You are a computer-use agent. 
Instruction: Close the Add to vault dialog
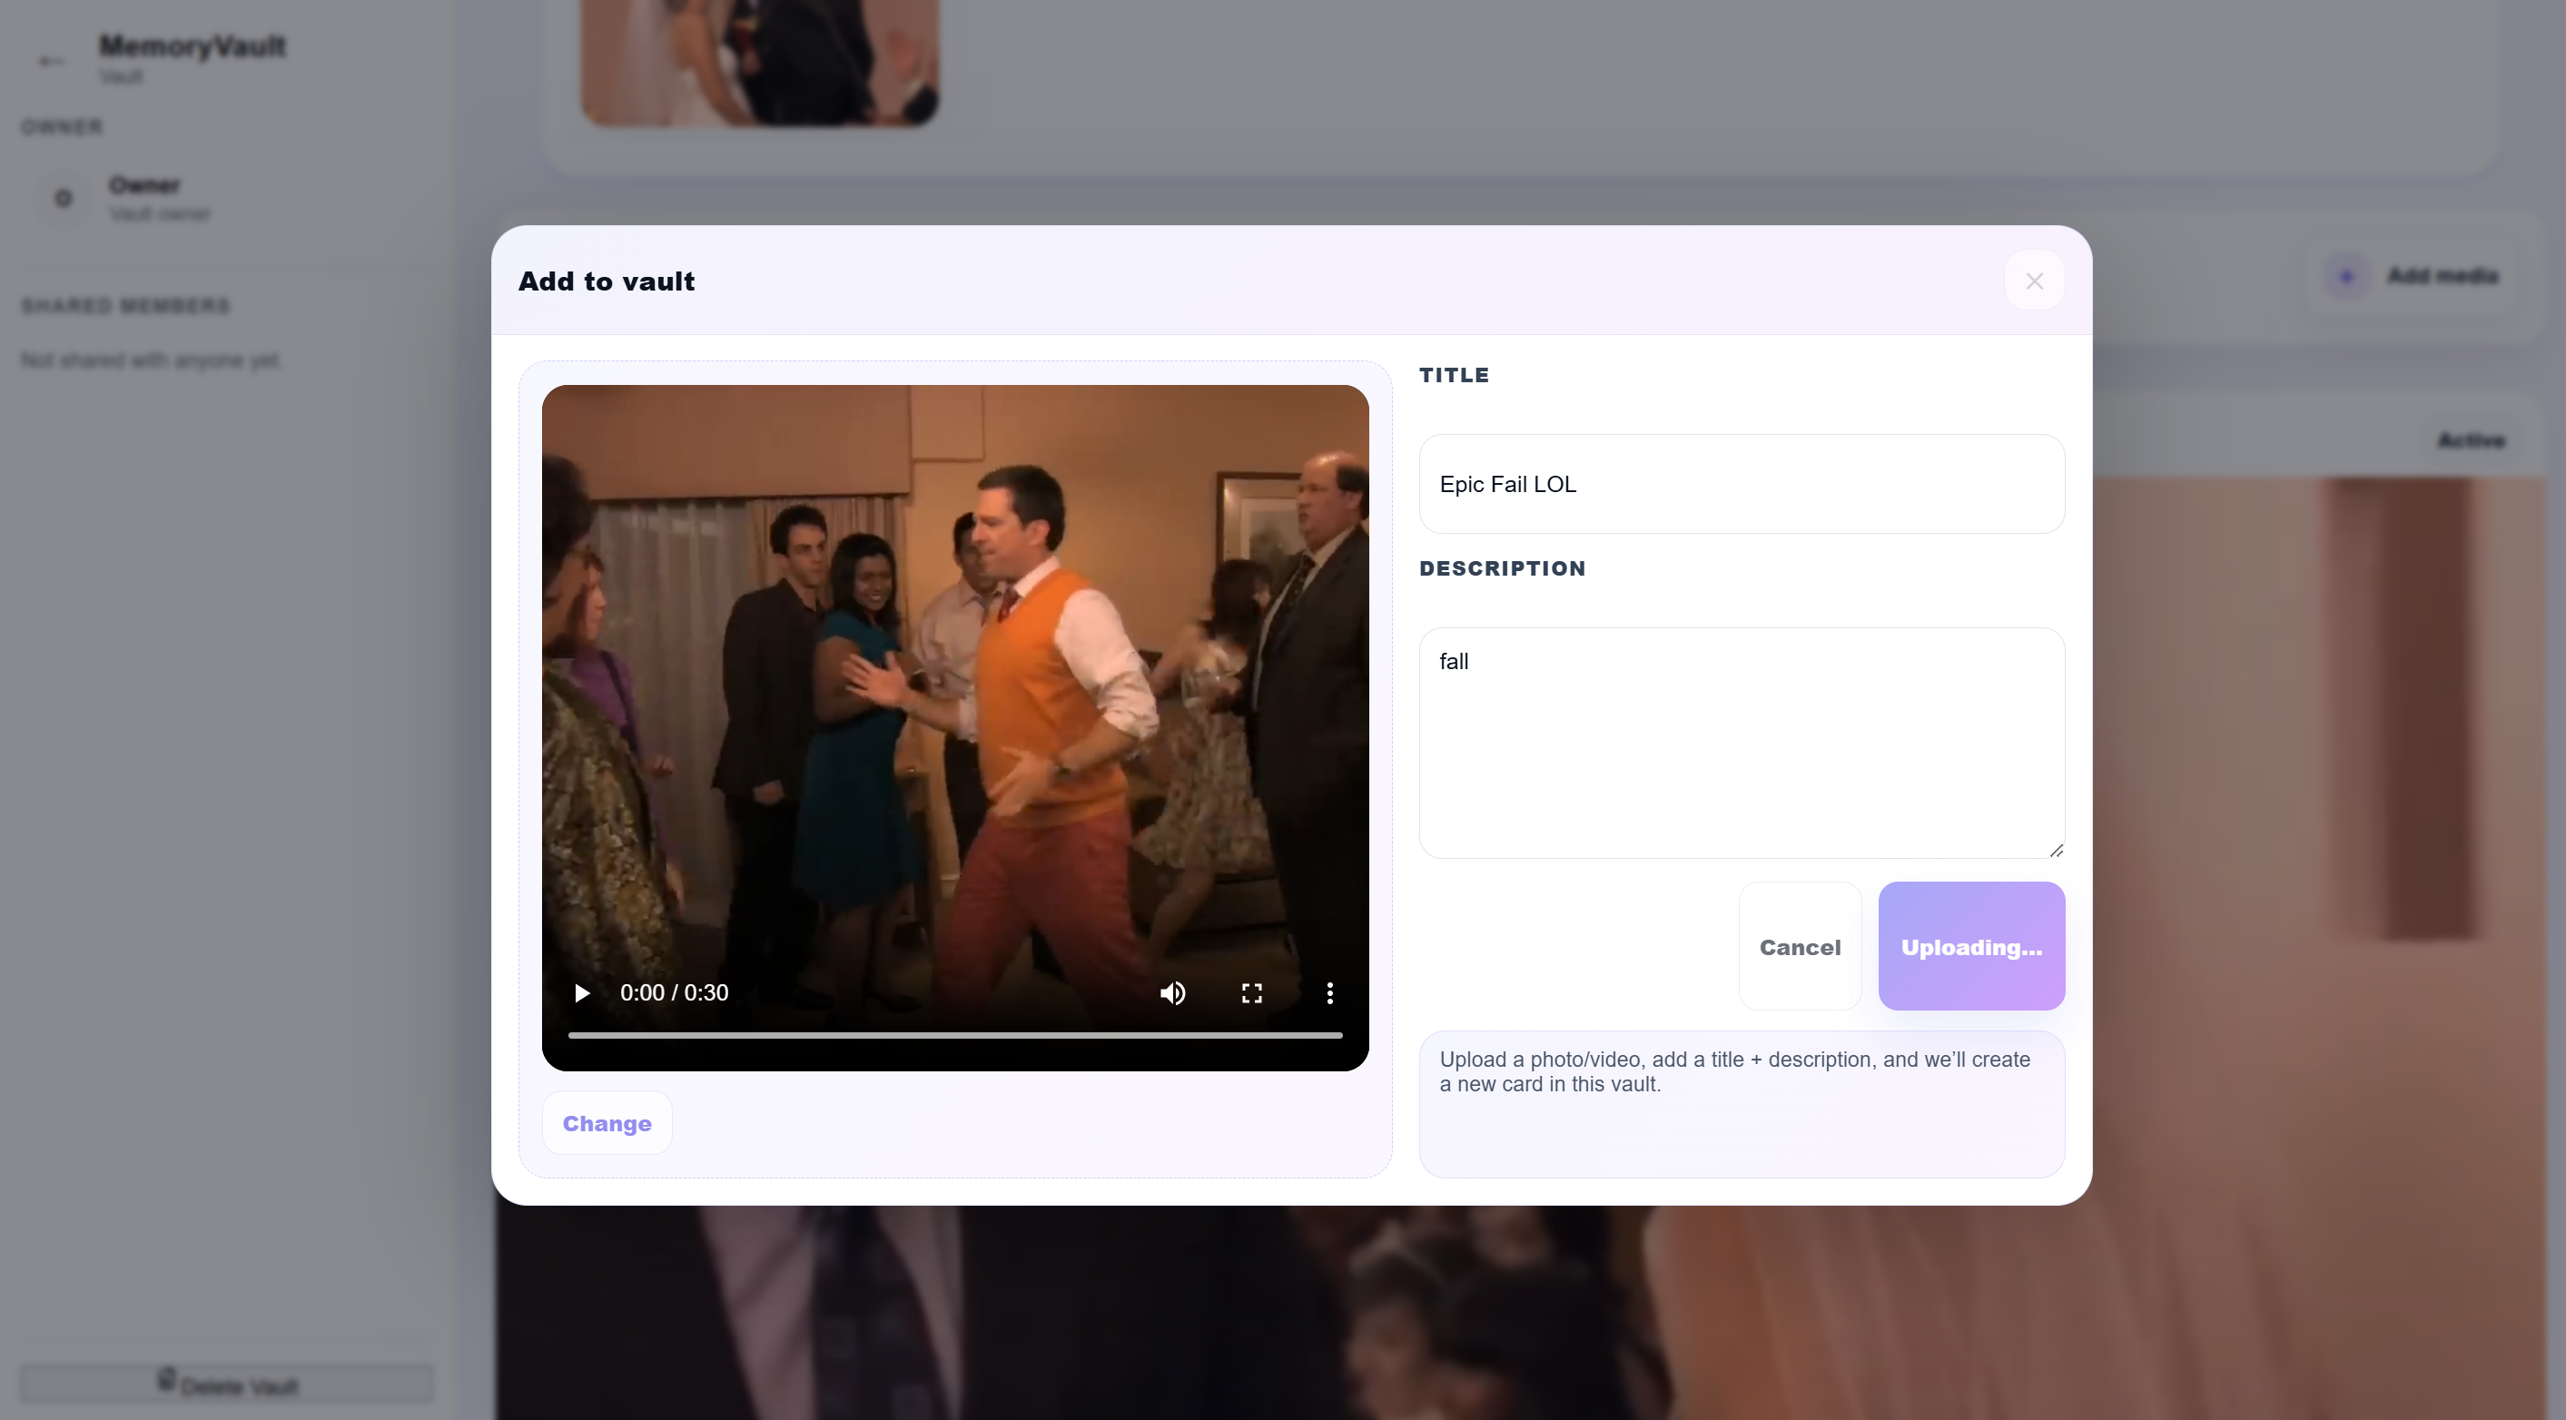[2033, 281]
